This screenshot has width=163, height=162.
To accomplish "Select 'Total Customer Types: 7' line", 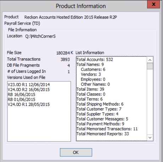I will (99, 109).
